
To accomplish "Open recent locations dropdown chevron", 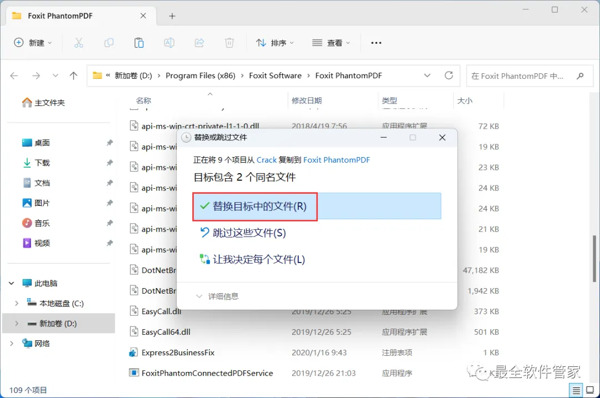I will [x=56, y=75].
